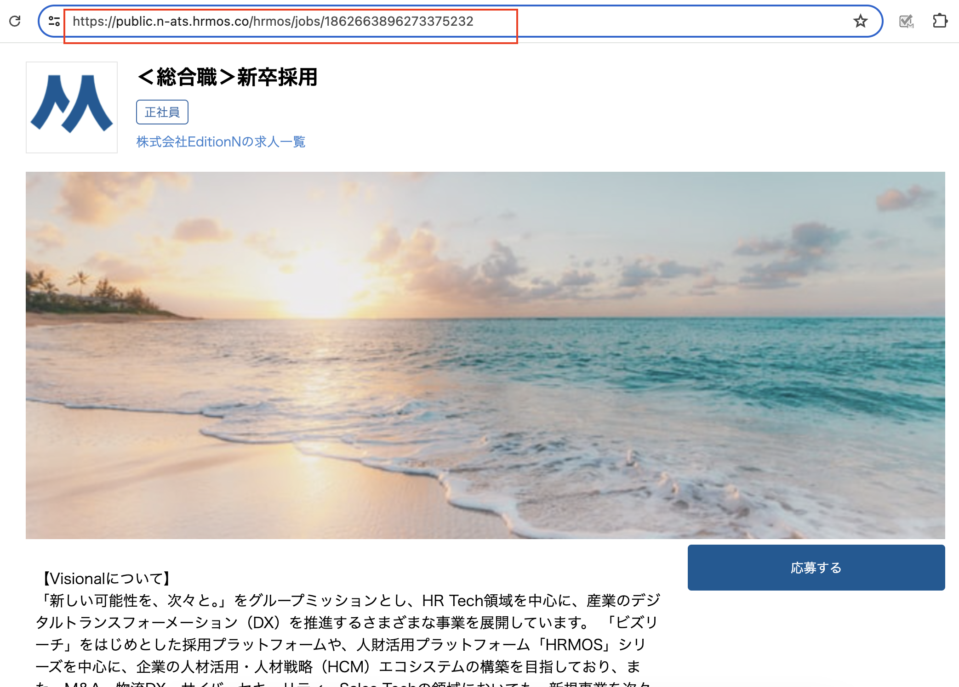Image resolution: width=959 pixels, height=687 pixels.
Task: Click the 応募する apply button
Action: click(816, 568)
